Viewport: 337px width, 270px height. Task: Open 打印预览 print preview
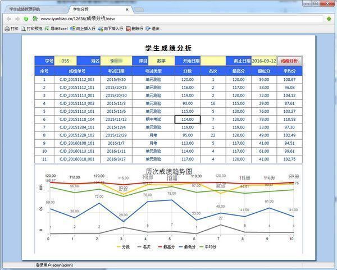(31, 29)
